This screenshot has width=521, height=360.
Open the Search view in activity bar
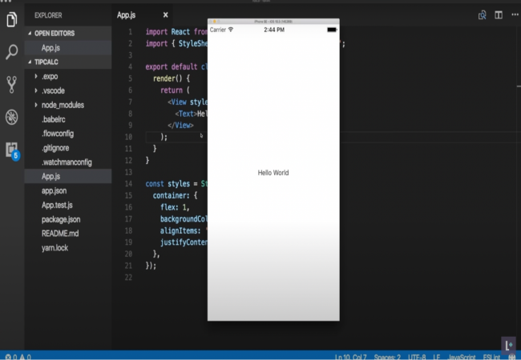click(x=12, y=52)
